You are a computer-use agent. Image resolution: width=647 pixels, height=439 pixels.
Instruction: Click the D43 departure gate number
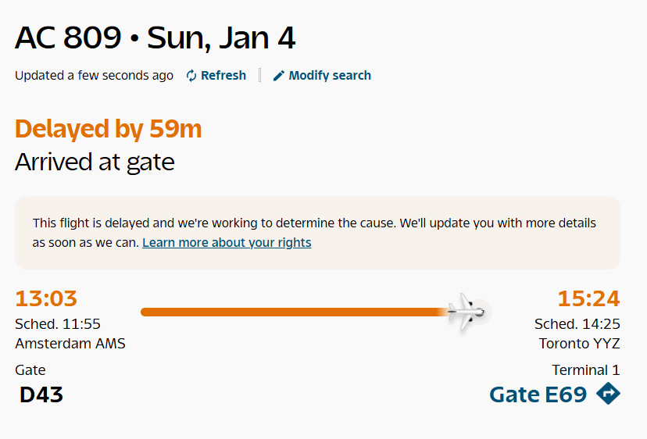click(41, 394)
